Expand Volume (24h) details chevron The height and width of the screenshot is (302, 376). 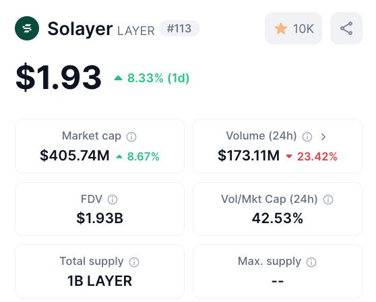(323, 137)
